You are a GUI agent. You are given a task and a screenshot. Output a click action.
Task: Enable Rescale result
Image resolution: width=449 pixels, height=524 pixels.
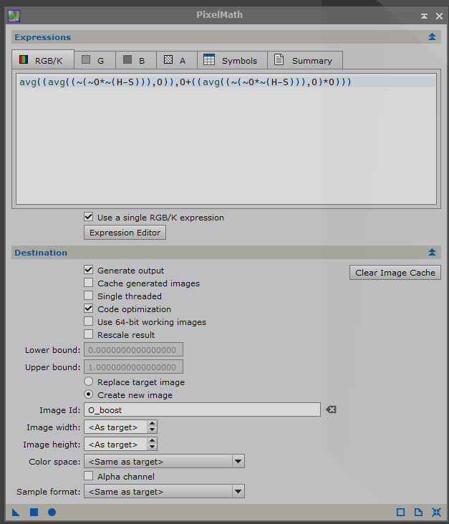88,334
